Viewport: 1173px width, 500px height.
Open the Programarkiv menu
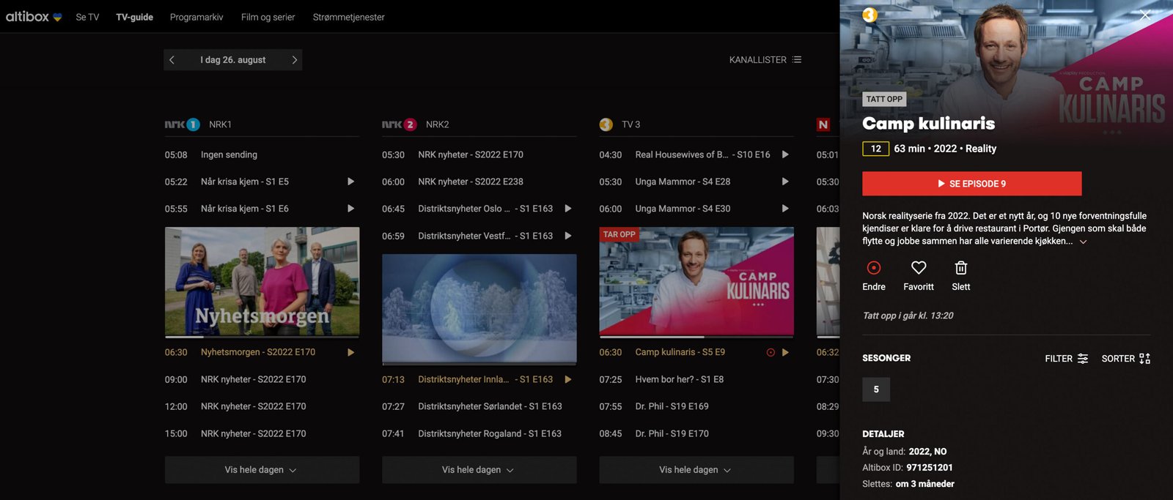pyautogui.click(x=196, y=17)
